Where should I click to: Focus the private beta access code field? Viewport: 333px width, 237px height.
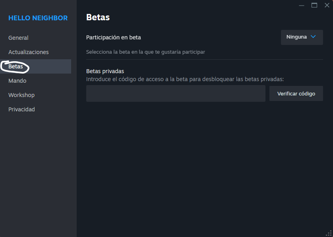[x=176, y=93]
